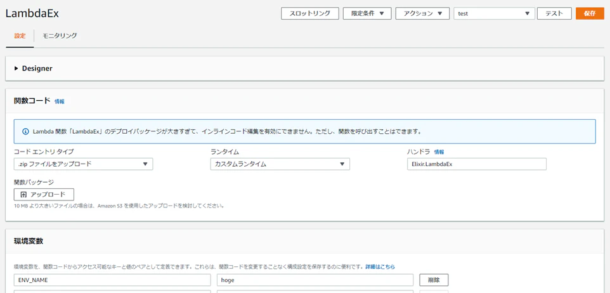Screen dimensions: 610x293
Task: Switch to the モニタリング tab
Action: tap(60, 36)
